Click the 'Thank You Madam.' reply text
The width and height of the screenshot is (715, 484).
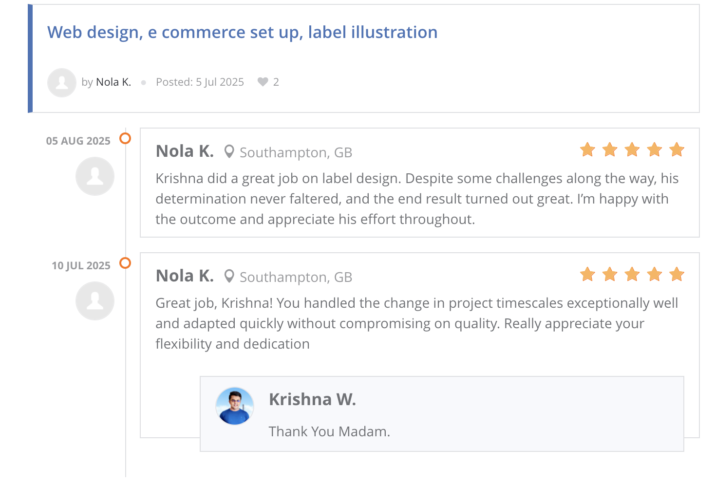(x=329, y=432)
